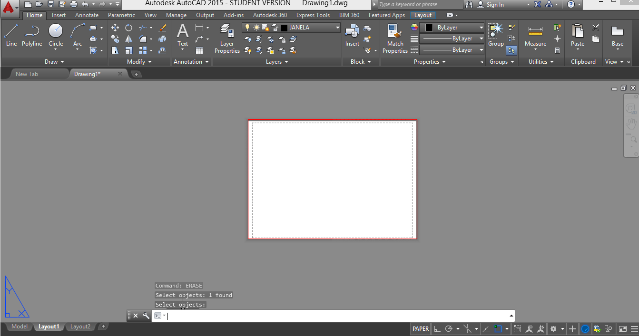Expand the Utilities panel

point(541,62)
